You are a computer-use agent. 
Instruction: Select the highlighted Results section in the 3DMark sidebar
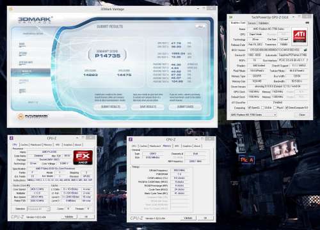31,72
